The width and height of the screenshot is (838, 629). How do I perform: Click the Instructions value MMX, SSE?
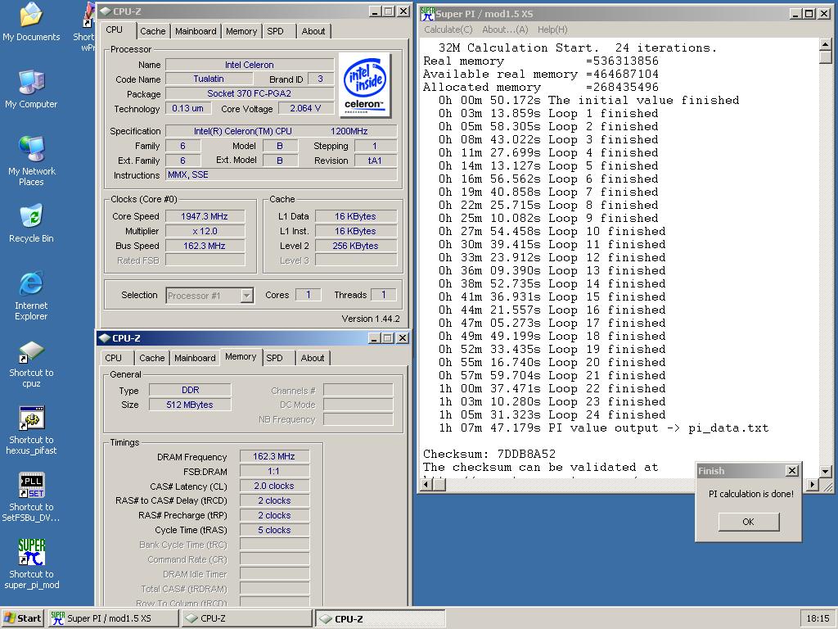click(x=282, y=174)
